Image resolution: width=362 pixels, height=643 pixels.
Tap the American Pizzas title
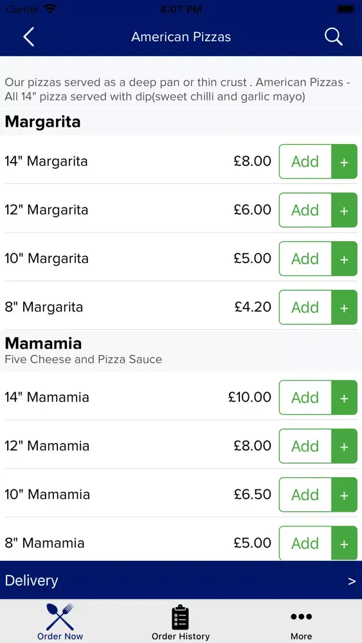click(181, 37)
